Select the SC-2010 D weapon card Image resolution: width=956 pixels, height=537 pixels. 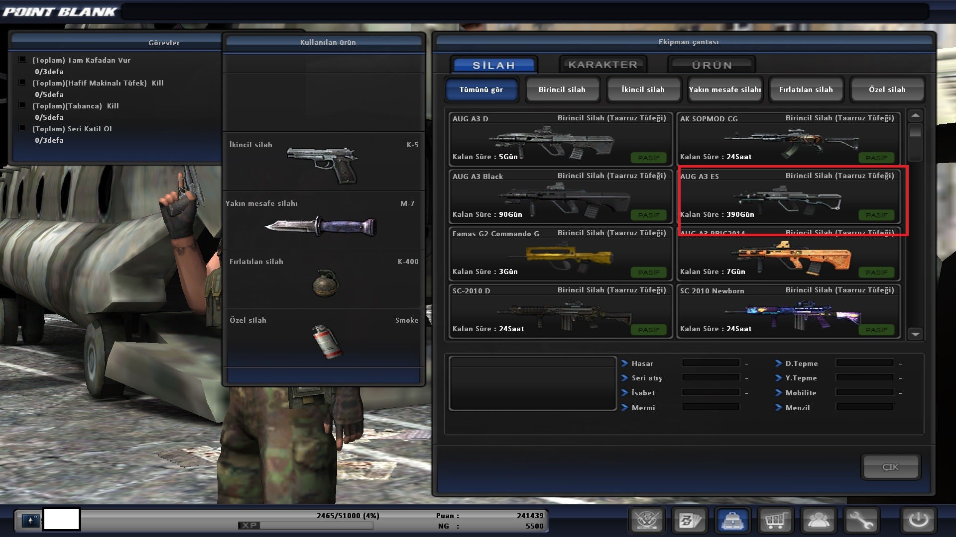coord(560,311)
